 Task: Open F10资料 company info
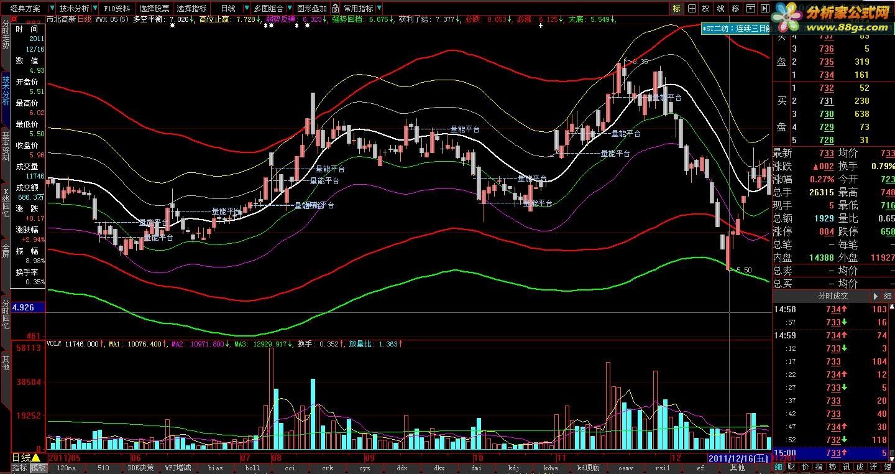[x=117, y=9]
